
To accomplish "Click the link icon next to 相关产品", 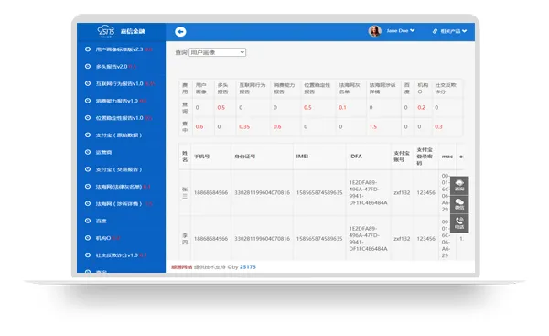I will pyautogui.click(x=435, y=31).
